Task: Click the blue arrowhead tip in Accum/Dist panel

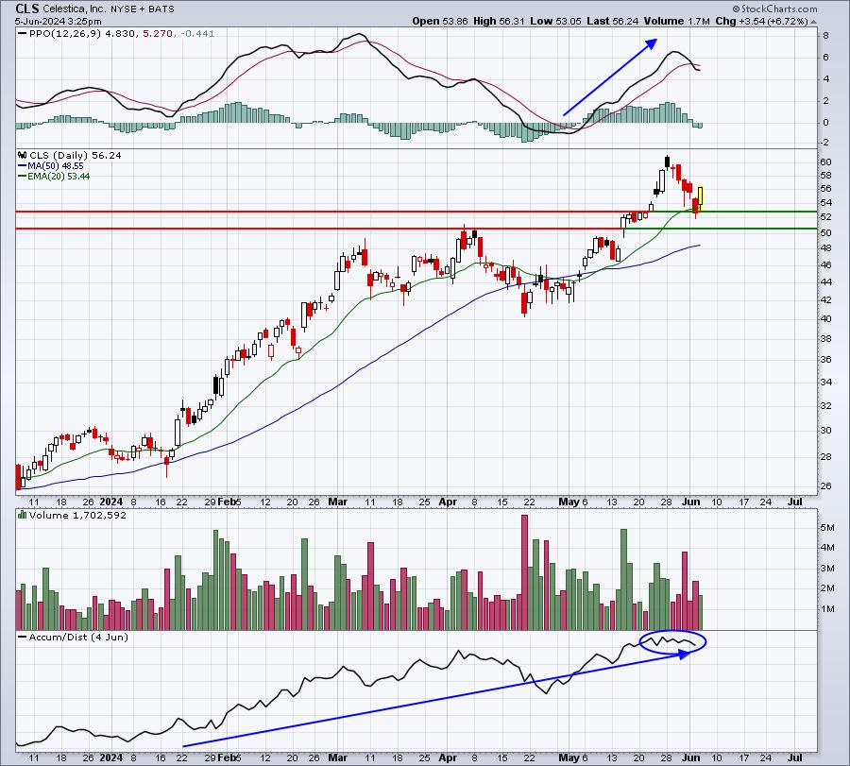Action: 685,654
